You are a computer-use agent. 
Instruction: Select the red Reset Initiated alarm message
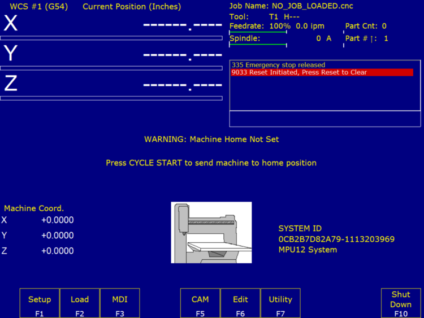[322, 72]
